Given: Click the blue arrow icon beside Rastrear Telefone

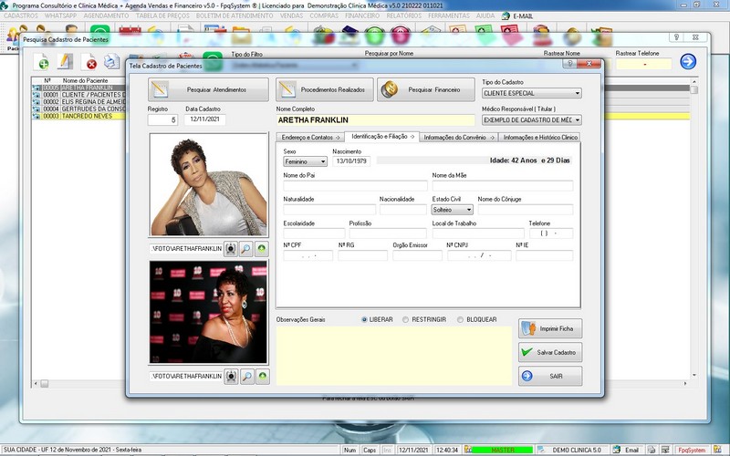Looking at the screenshot, I should click(688, 62).
